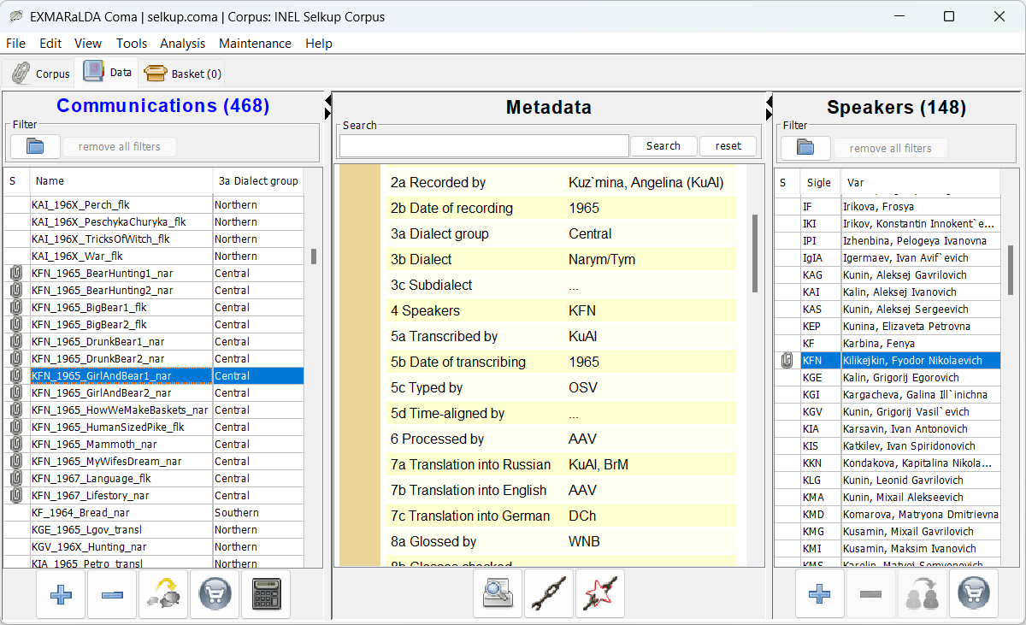The width and height of the screenshot is (1026, 625).
Task: Sort speakers by the Var column header
Action: point(919,183)
